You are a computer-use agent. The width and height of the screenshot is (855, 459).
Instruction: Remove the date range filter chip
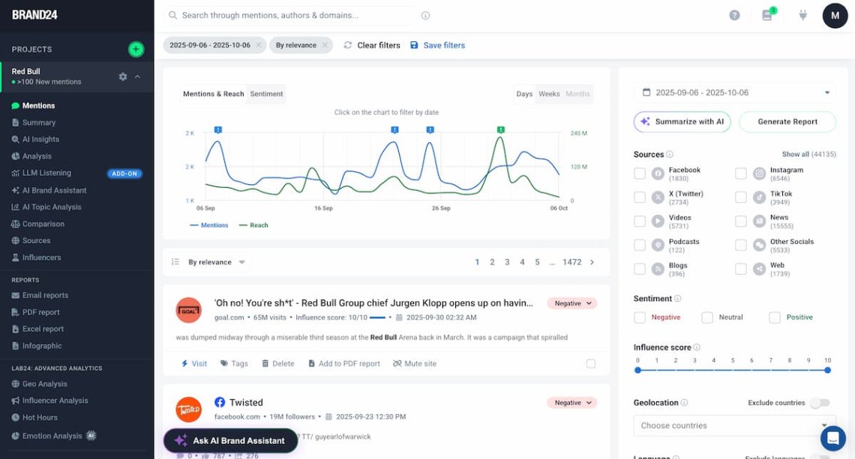(x=259, y=45)
